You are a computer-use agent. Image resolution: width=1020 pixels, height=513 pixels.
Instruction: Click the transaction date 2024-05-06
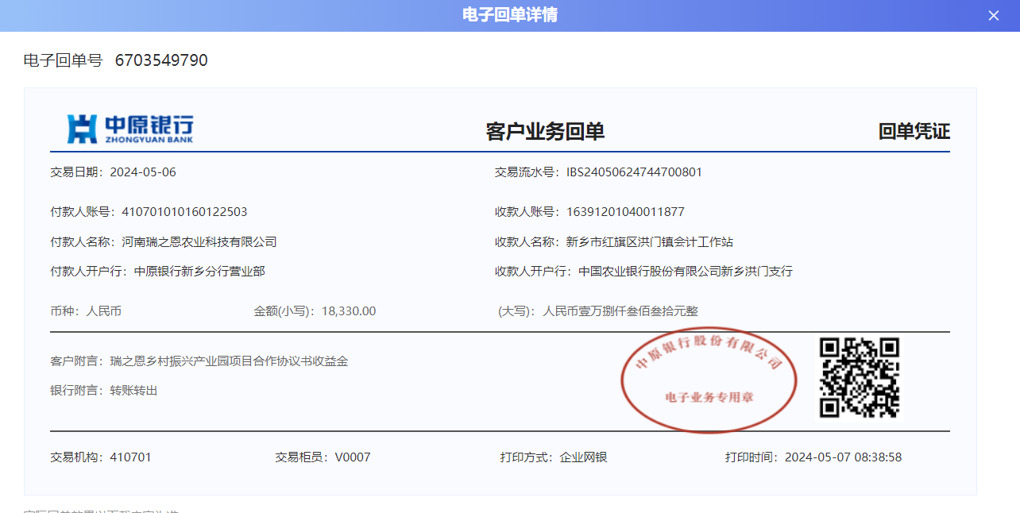143,172
